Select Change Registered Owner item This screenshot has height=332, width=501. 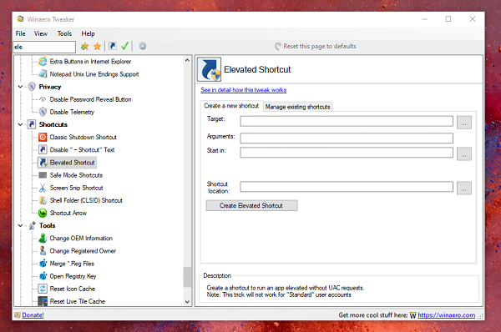(83, 251)
